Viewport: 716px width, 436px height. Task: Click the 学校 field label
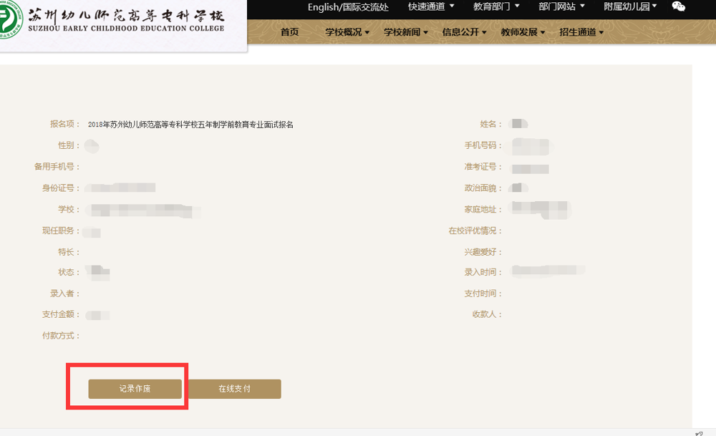pyautogui.click(x=69, y=209)
